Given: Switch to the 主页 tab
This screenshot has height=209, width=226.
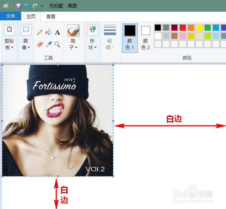Looking at the screenshot, I should click(31, 16).
